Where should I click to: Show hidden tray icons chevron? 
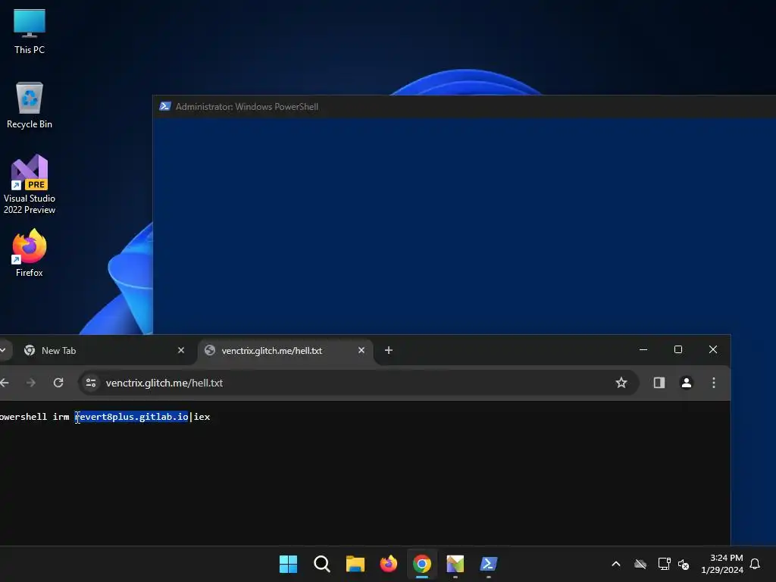[x=616, y=564]
